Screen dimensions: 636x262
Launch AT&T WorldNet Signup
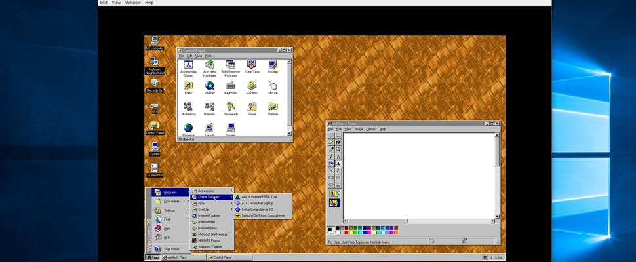click(262, 203)
